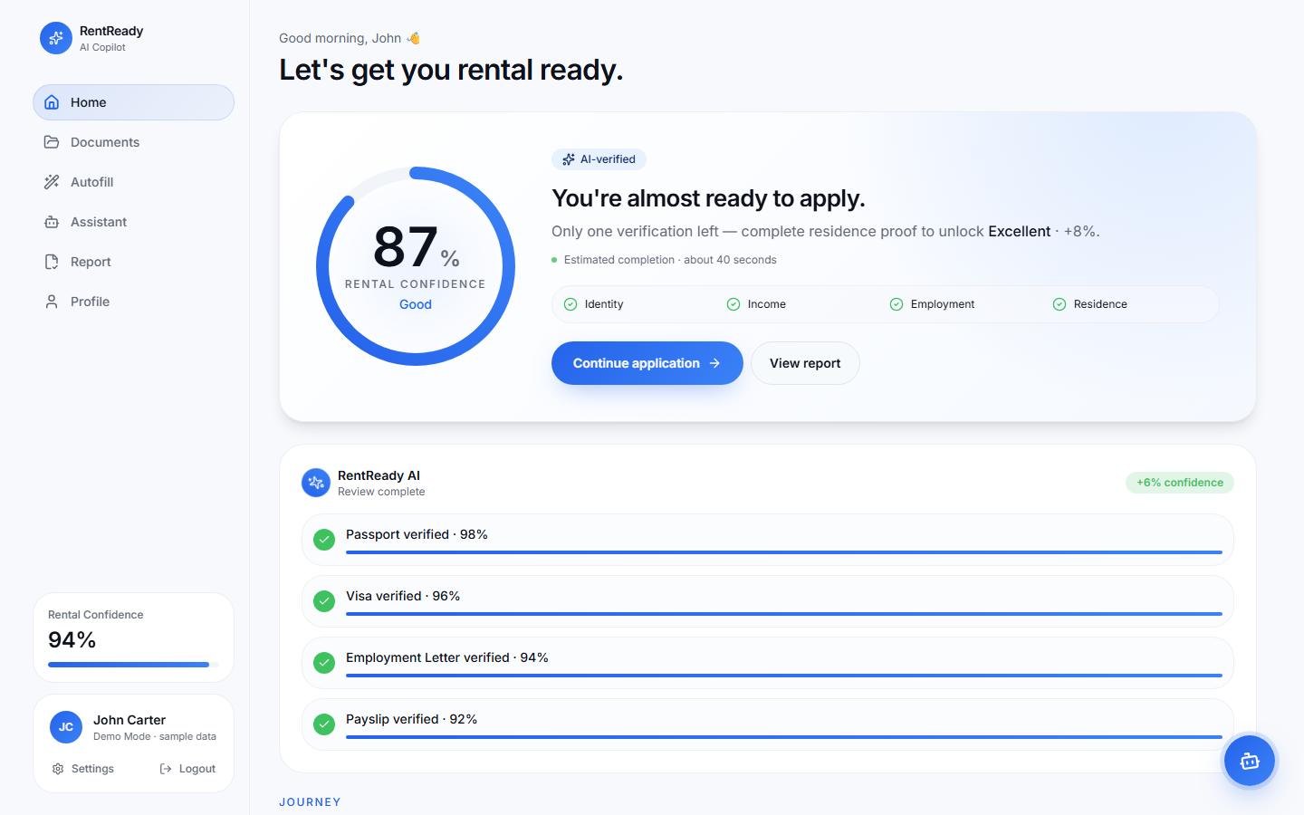
Task: Go to the Home menu item
Action: click(x=134, y=102)
